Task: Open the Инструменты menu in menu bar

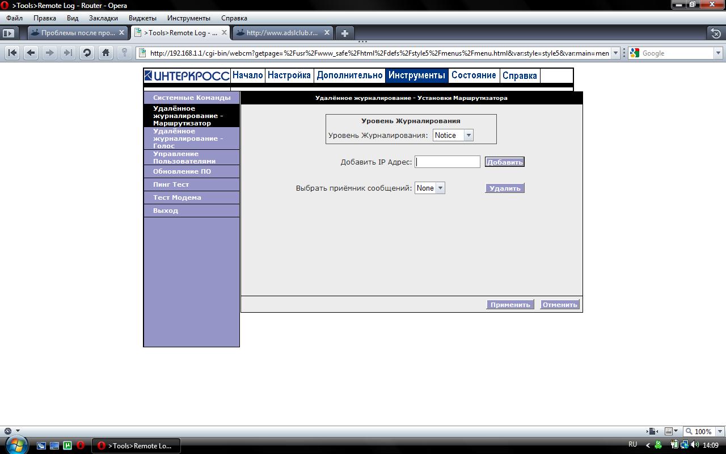Action: point(188,18)
